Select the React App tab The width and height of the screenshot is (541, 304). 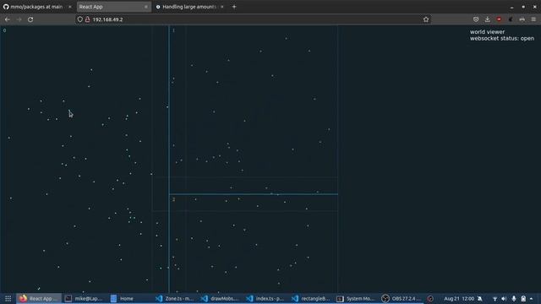click(x=113, y=7)
